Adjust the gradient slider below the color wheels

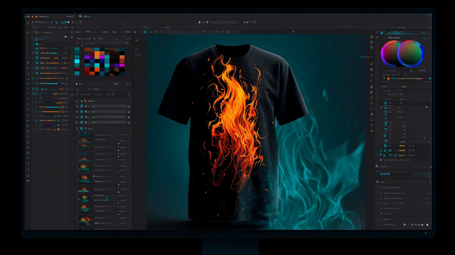[406, 78]
